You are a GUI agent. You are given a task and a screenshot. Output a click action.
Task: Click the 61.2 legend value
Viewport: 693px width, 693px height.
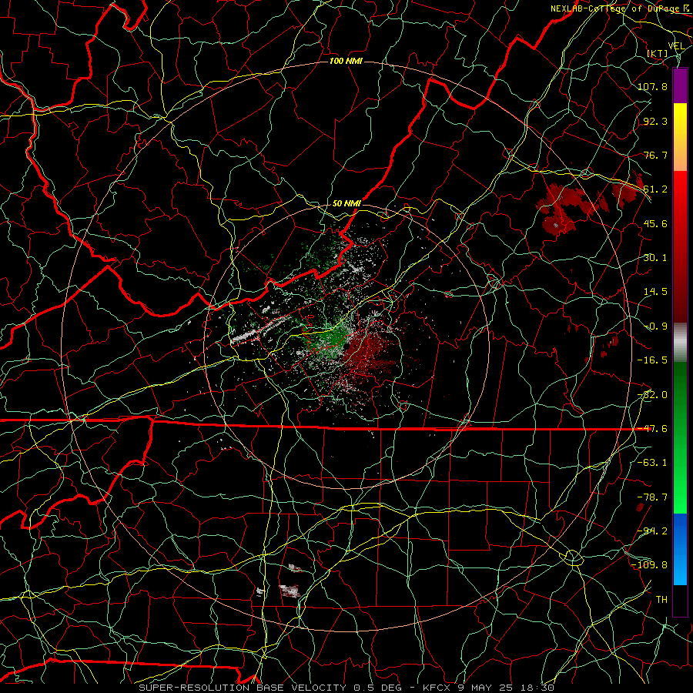click(x=655, y=189)
